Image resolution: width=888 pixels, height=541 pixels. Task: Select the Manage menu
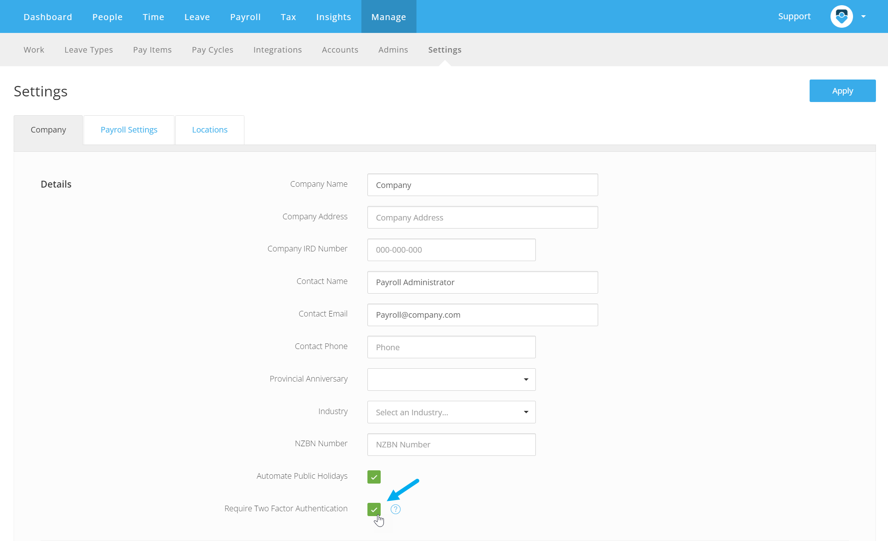pyautogui.click(x=389, y=17)
